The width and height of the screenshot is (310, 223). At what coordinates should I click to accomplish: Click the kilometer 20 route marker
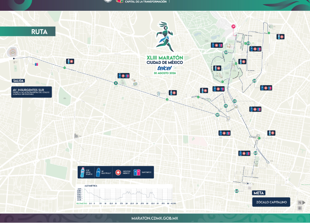226,52
